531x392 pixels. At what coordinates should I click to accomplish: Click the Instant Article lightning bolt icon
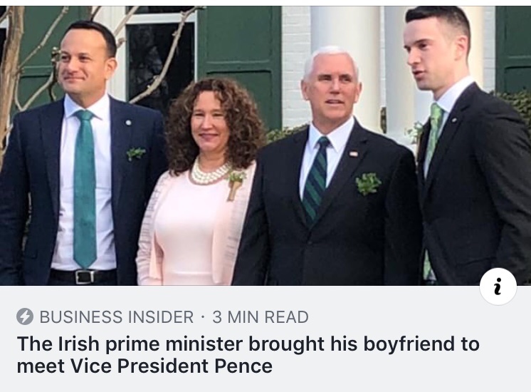click(x=25, y=317)
